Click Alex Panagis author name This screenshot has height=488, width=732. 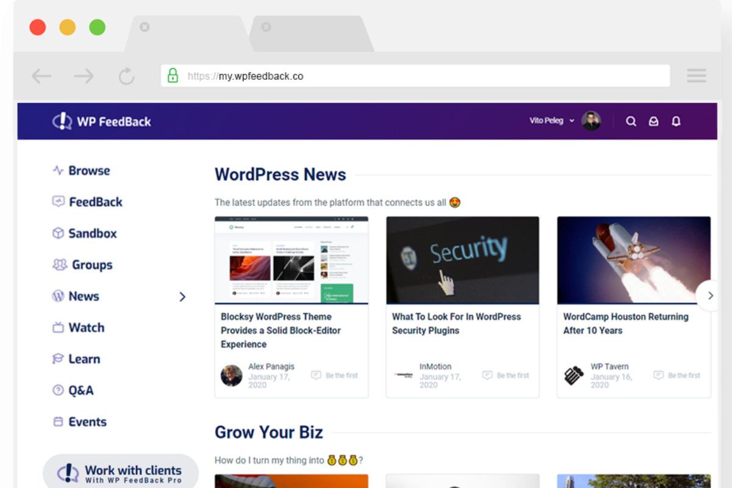[271, 367]
